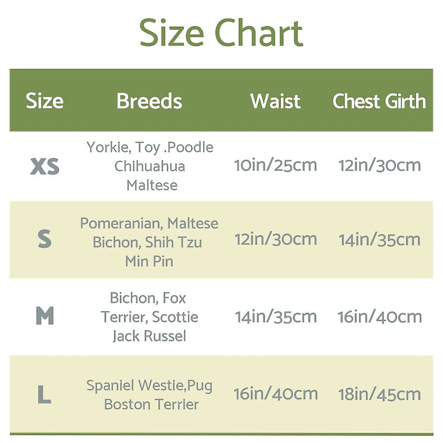Click the XS chest girth 12in/30cm
443x443 pixels.
pyautogui.click(x=380, y=165)
